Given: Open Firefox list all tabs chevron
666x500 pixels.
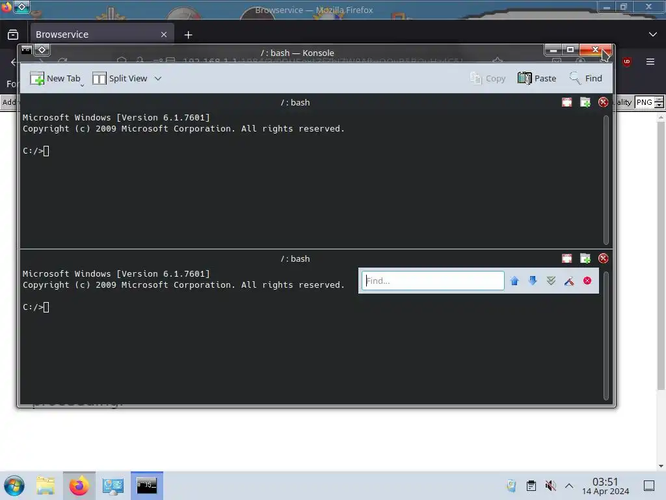Looking at the screenshot, I should coord(653,35).
